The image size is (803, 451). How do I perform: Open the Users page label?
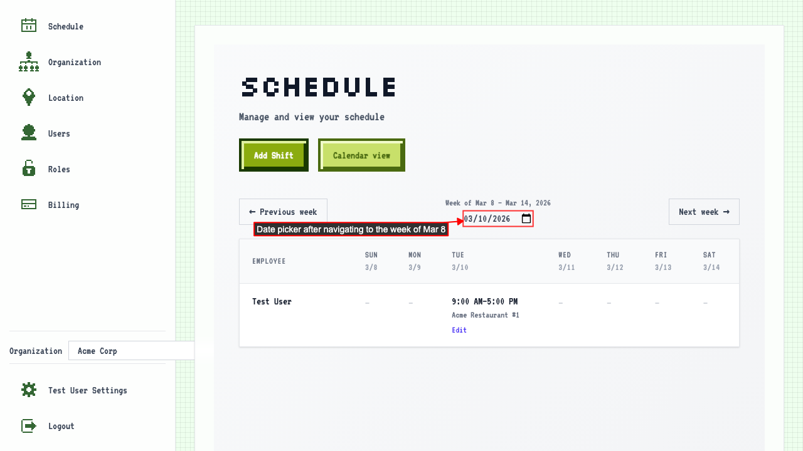pyautogui.click(x=59, y=133)
